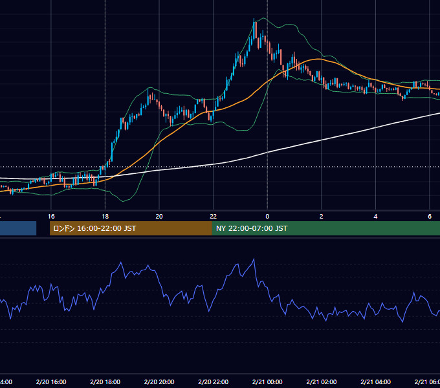The image size is (440, 388).
Task: Click the 2/21 04:00 label on oscillator axis
Action: [375, 382]
